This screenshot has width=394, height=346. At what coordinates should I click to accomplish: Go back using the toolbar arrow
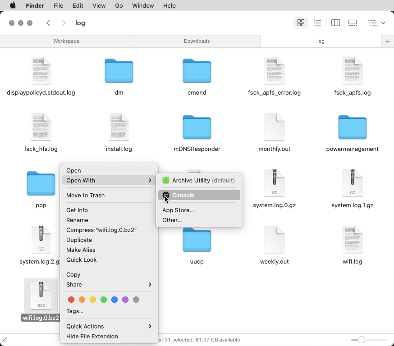[49, 23]
